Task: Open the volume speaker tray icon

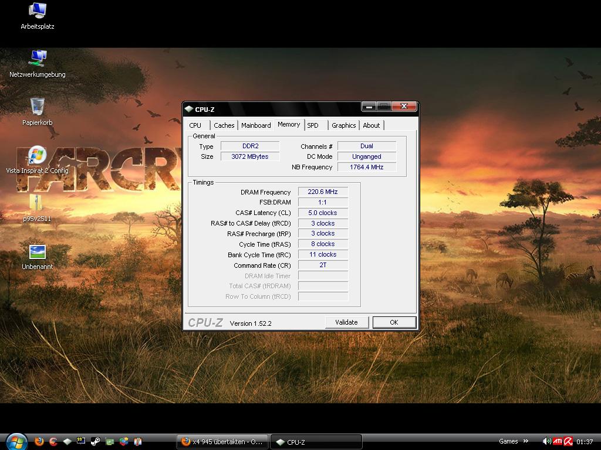Action: coord(546,442)
